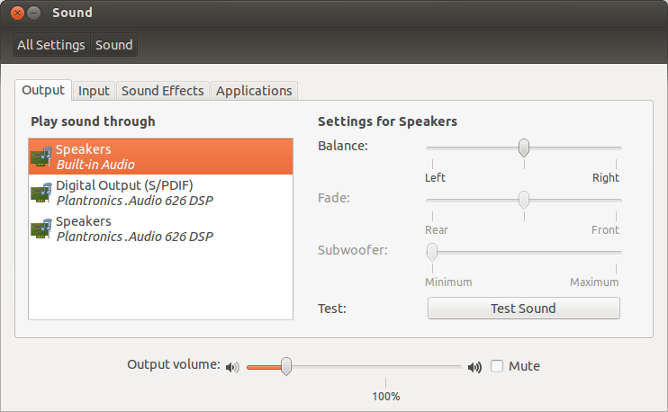The height and width of the screenshot is (412, 668).
Task: Click the Digital Output S/PDIF device icon
Action: tap(41, 193)
